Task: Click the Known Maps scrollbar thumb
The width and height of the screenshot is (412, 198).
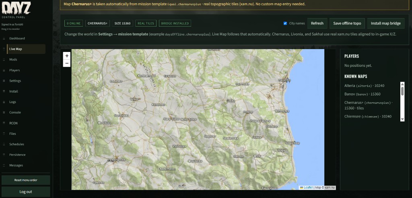Action: pyautogui.click(x=402, y=91)
